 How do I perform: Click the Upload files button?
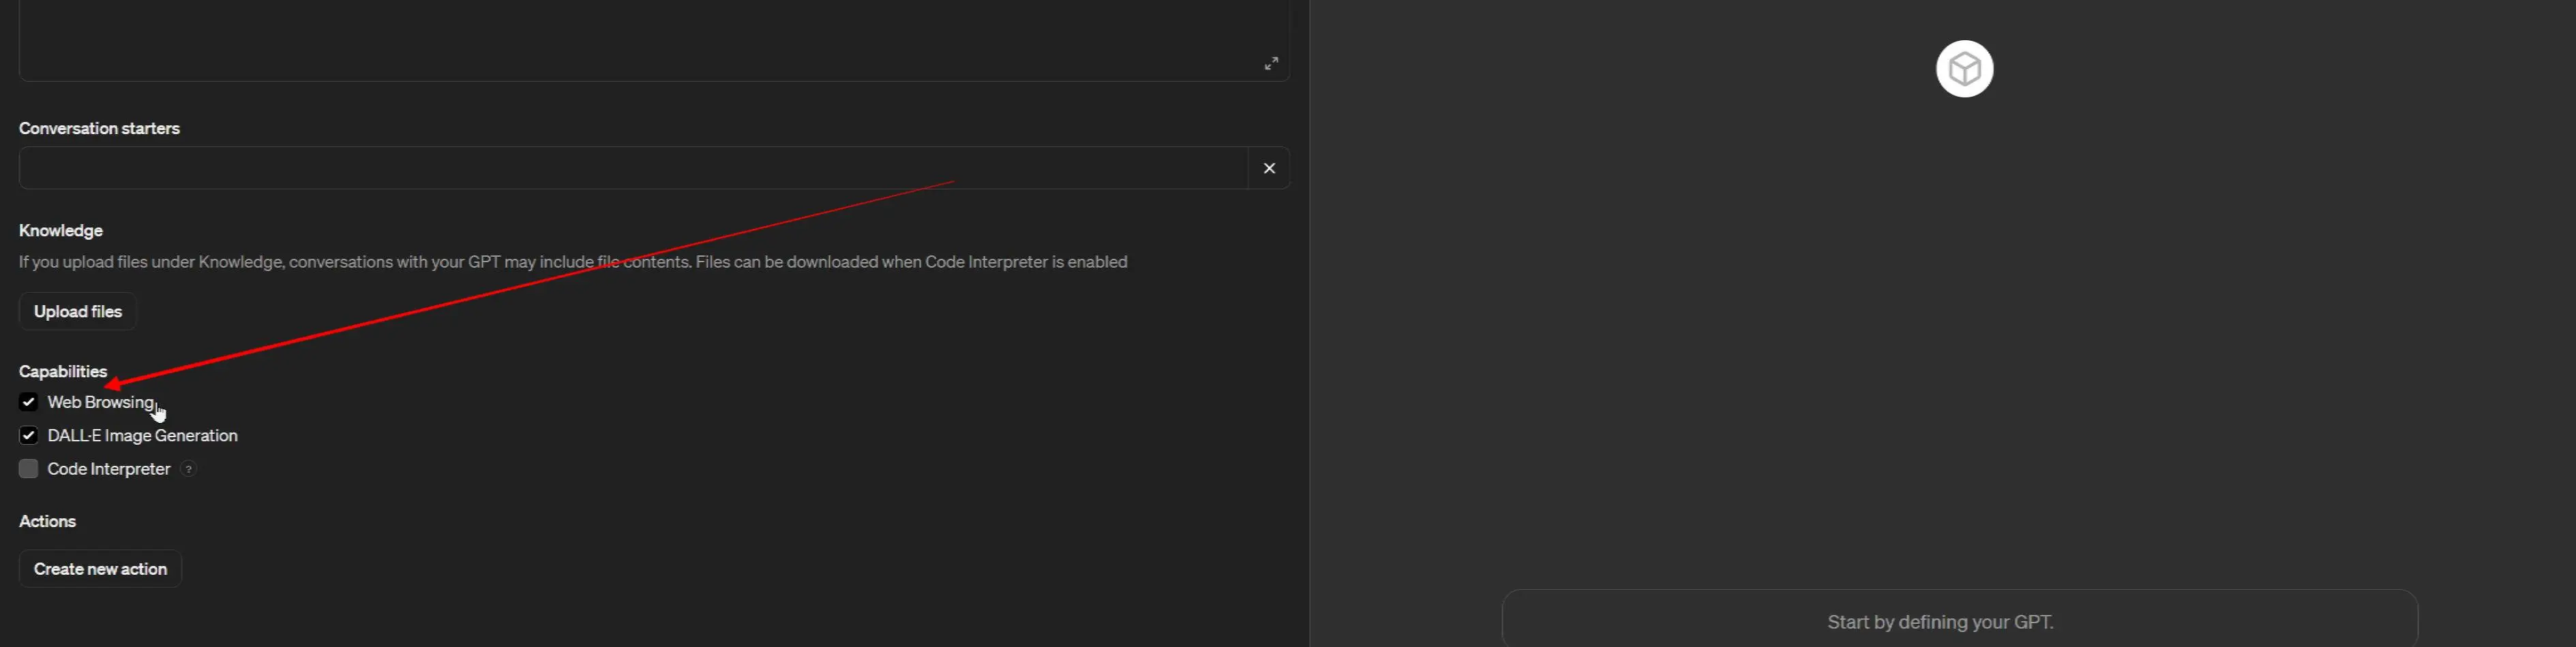(x=78, y=311)
